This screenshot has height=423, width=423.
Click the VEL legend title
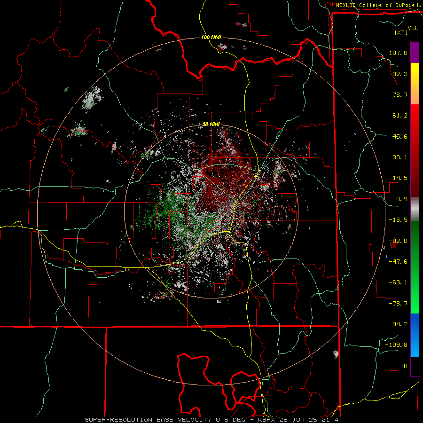click(413, 28)
